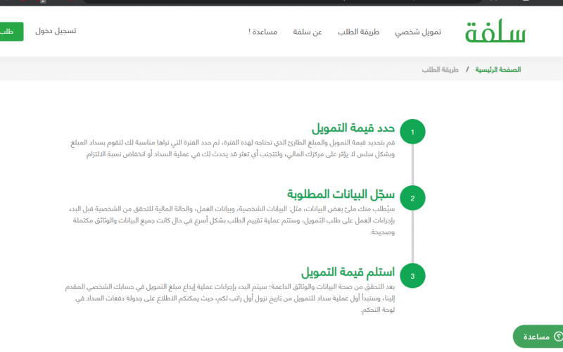The width and height of the screenshot is (563, 352).
Task: Go to الصفحة الرئيسية breadcrumb link
Action: 498,70
